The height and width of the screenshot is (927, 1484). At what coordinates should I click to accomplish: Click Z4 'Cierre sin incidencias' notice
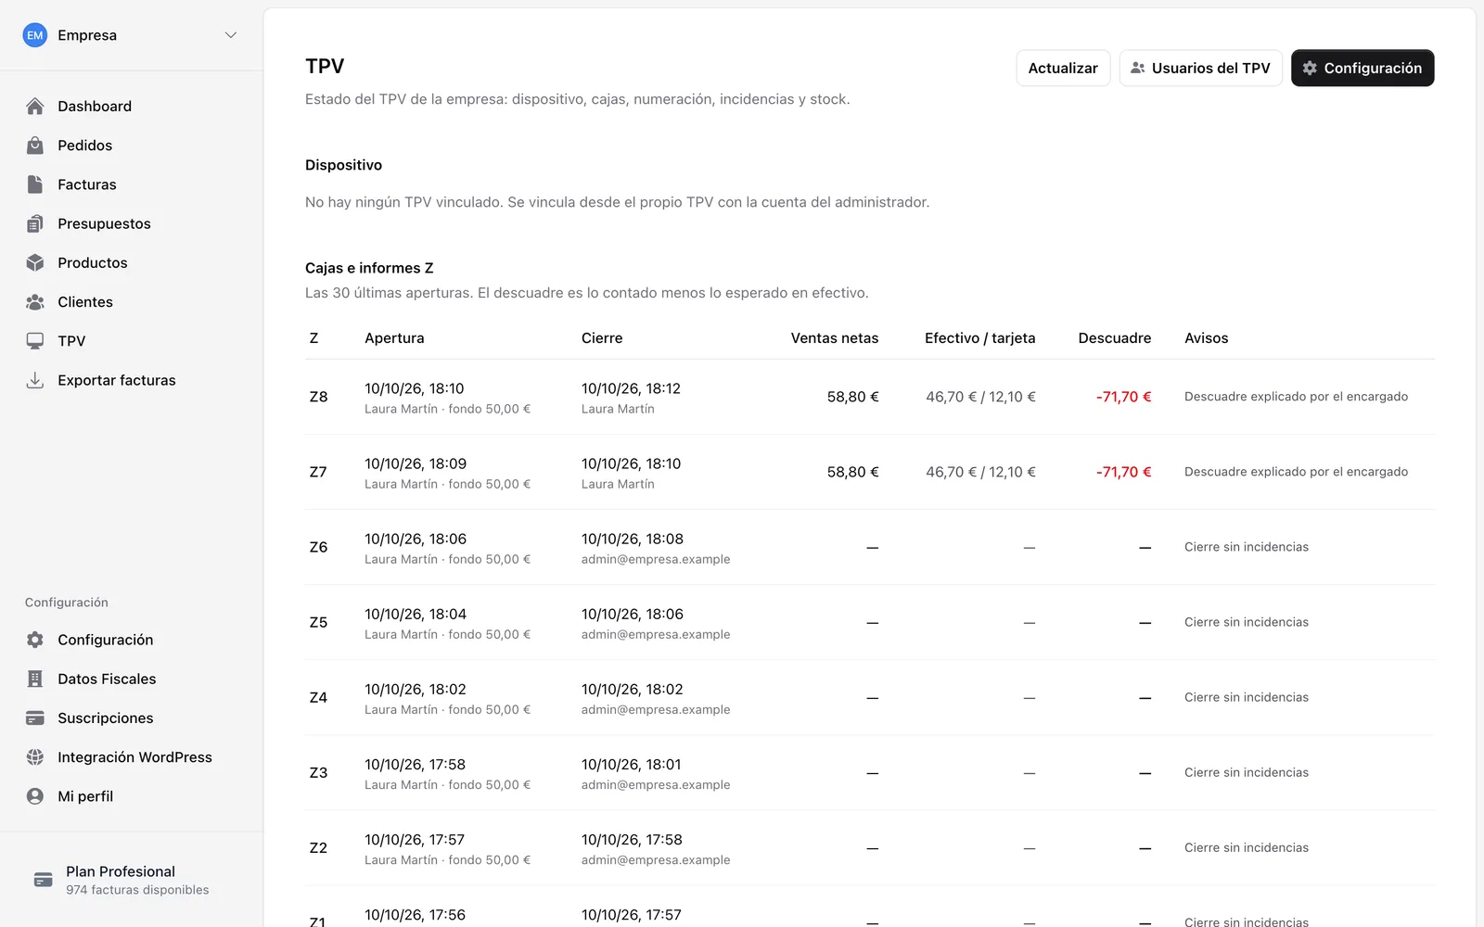click(1247, 697)
